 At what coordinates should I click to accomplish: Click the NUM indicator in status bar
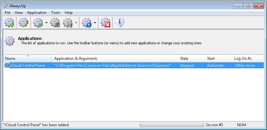[242, 125]
